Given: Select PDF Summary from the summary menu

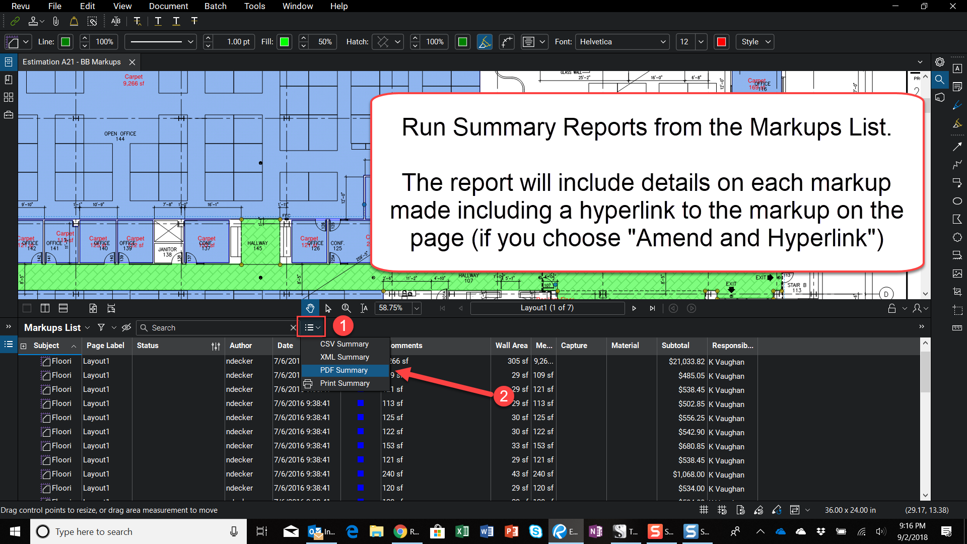Looking at the screenshot, I should 344,370.
